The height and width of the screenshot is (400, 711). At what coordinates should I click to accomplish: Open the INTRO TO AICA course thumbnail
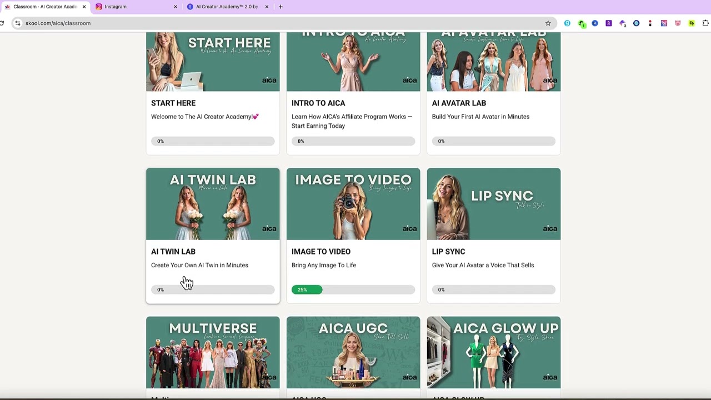pyautogui.click(x=353, y=62)
